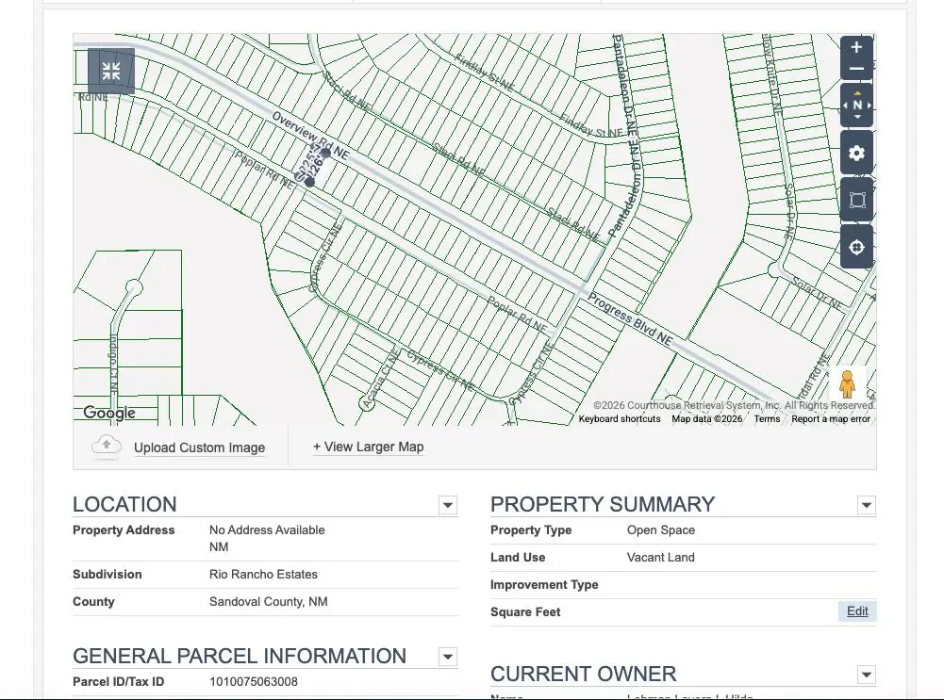Open Upload Custom Image link

tap(199, 448)
